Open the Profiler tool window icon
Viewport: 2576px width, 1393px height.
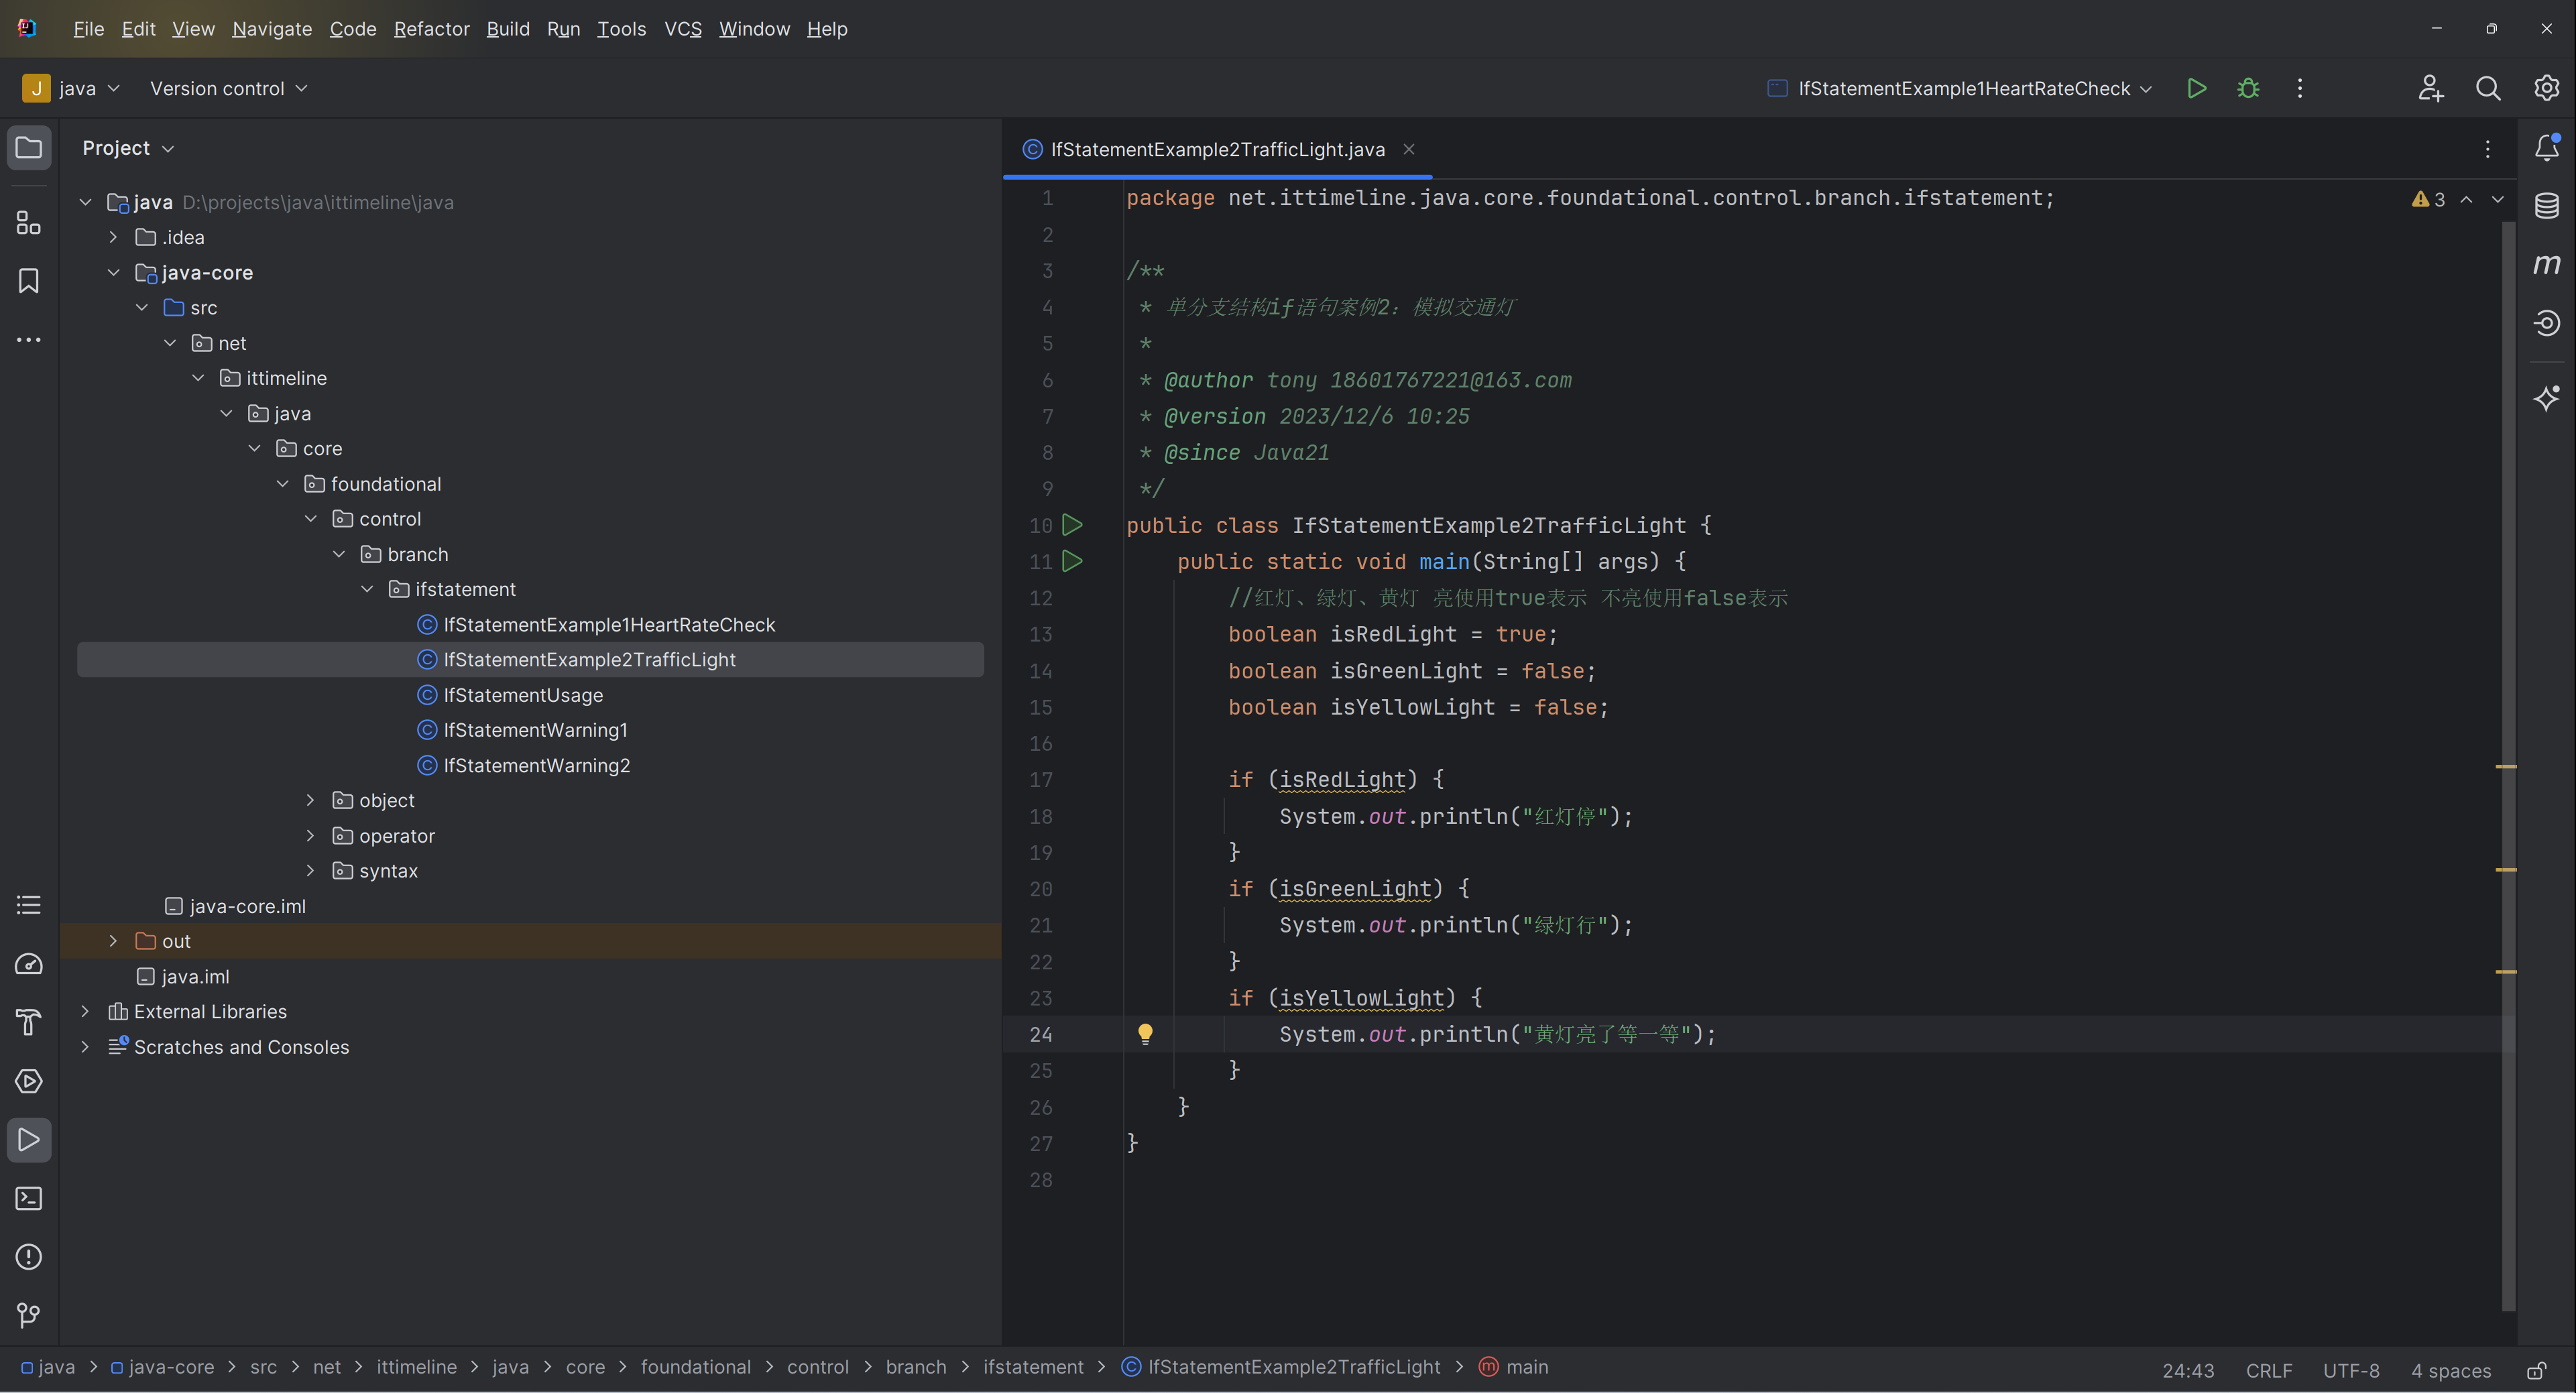(29, 964)
